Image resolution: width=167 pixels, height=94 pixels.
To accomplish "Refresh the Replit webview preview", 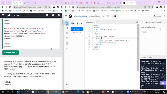I will [x=141, y=23].
